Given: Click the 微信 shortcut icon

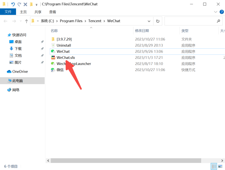Looking at the screenshot, I should 53,70.
